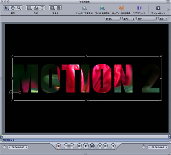
Task: Pick the bezier mask tool
Action: pos(58,8)
